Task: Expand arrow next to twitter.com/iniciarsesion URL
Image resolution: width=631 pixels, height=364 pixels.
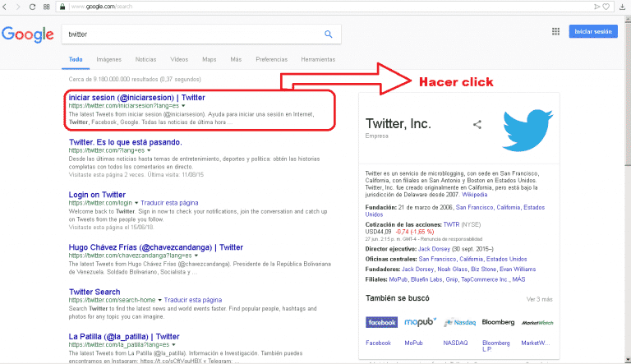Action: [182, 106]
